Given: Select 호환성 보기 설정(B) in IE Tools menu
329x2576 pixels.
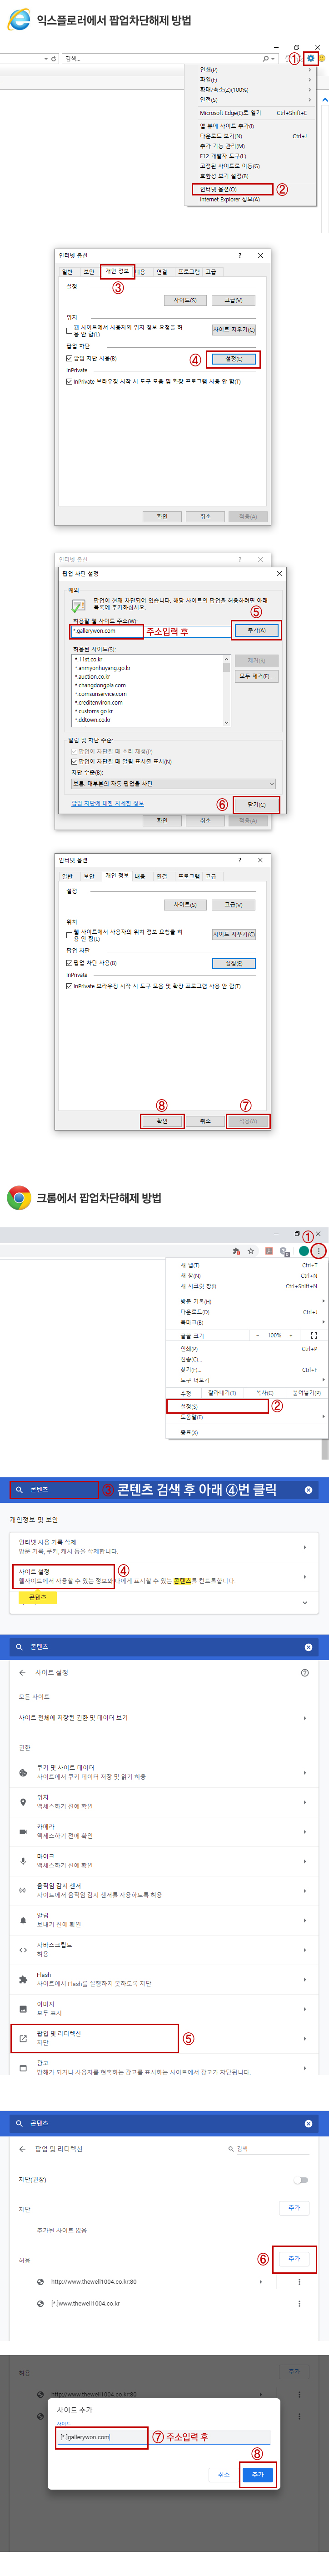Looking at the screenshot, I should click(224, 177).
